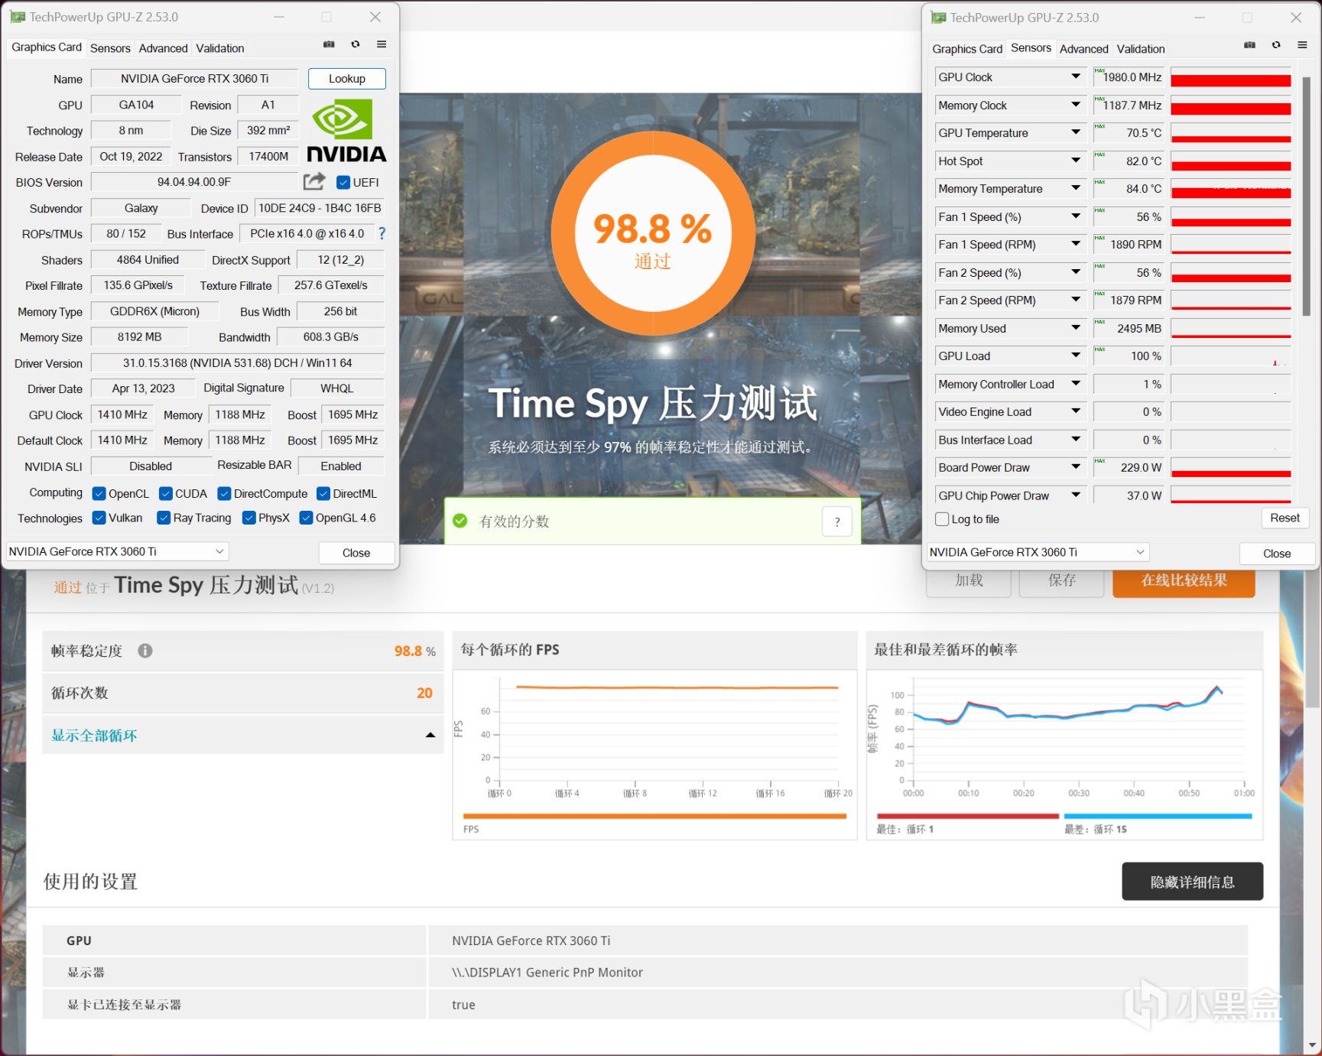Toggle CUDA checkbox
1322x1056 pixels.
(165, 493)
